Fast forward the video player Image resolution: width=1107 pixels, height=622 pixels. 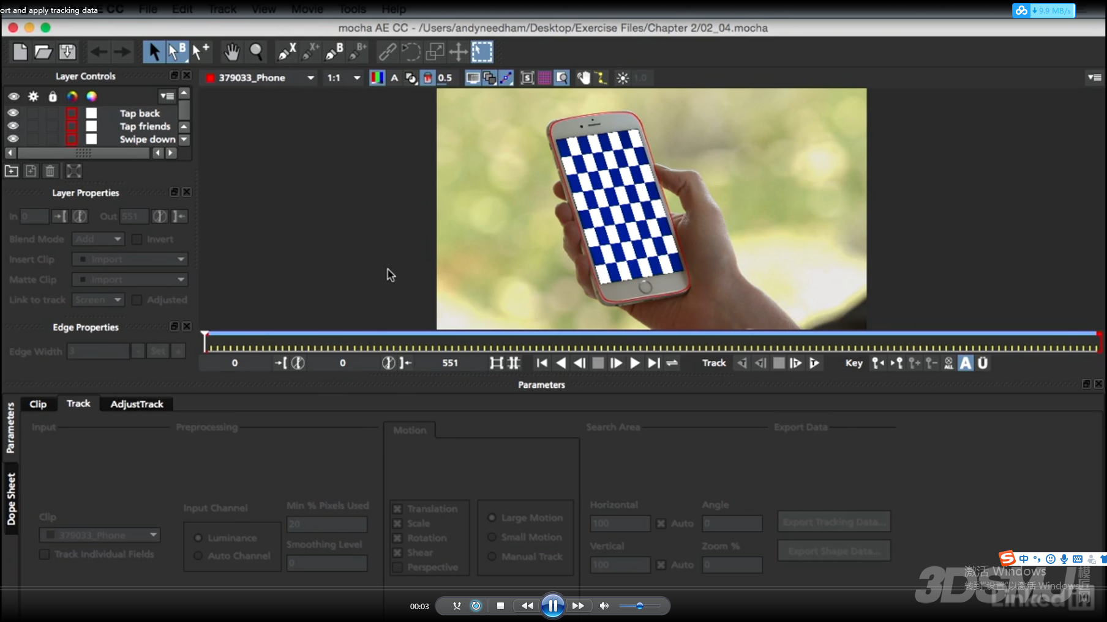point(578,605)
